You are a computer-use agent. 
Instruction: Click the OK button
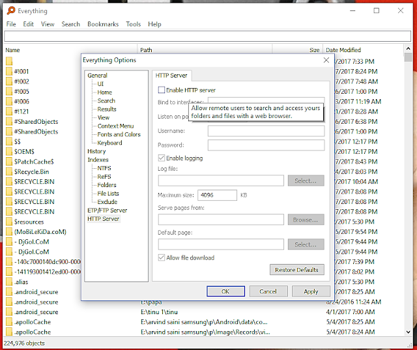[x=226, y=291]
